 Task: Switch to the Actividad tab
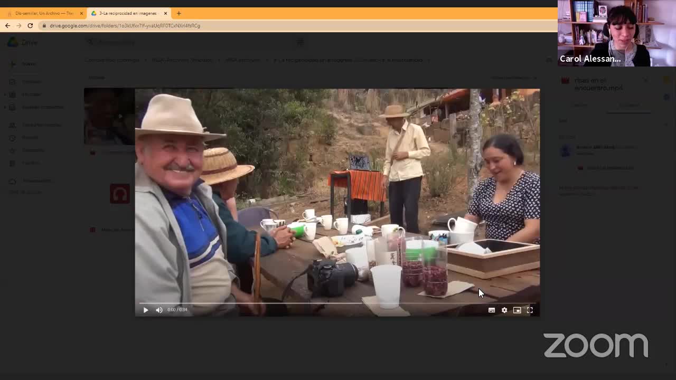click(x=628, y=105)
